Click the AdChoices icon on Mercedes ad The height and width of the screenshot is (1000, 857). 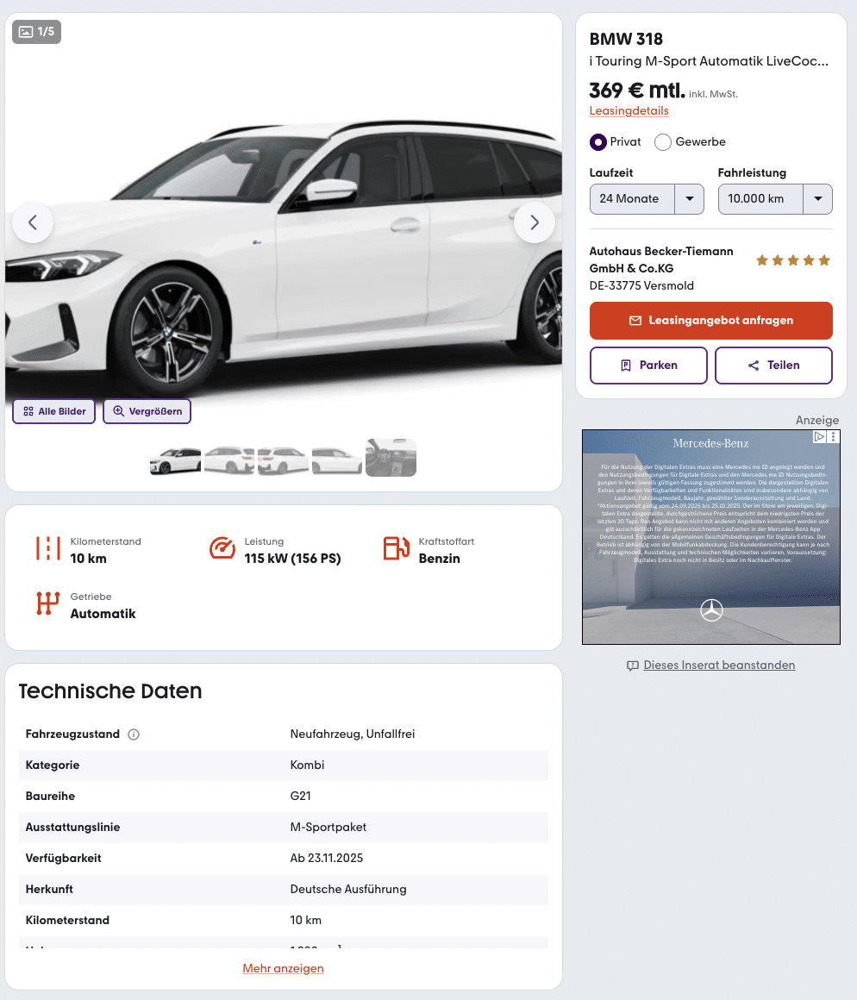coord(819,437)
